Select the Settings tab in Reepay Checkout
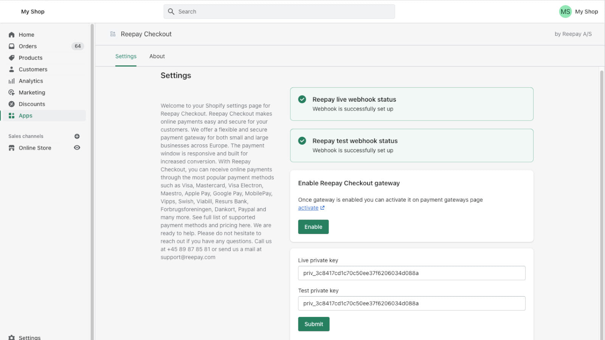 [x=126, y=56]
